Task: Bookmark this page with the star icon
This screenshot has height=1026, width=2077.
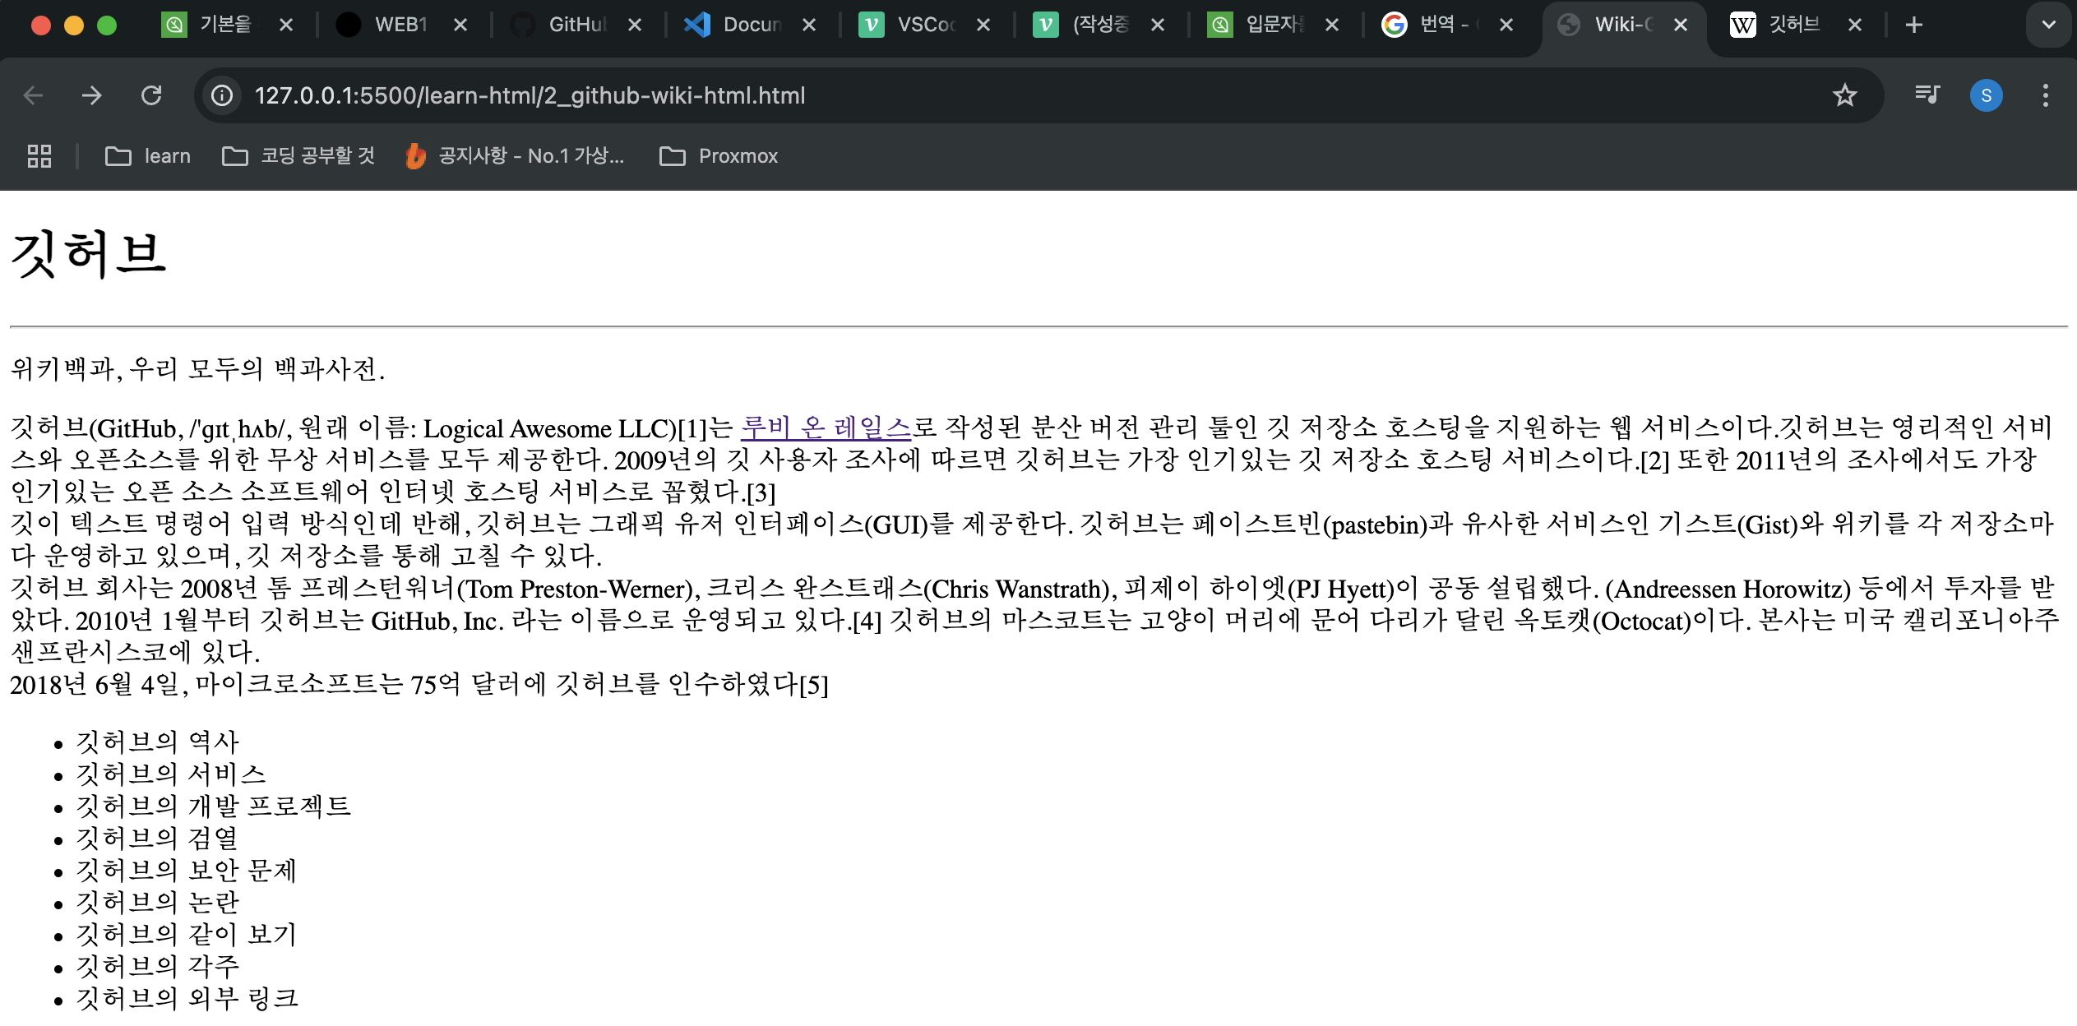Action: pos(1844,95)
